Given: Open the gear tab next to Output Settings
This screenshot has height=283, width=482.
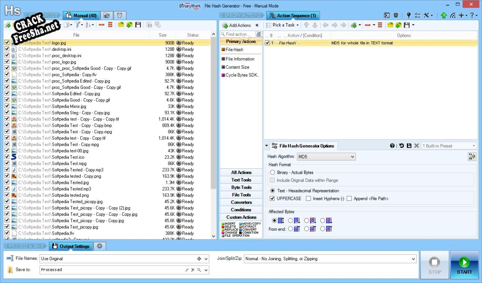Looking at the screenshot, I should click(100, 246).
